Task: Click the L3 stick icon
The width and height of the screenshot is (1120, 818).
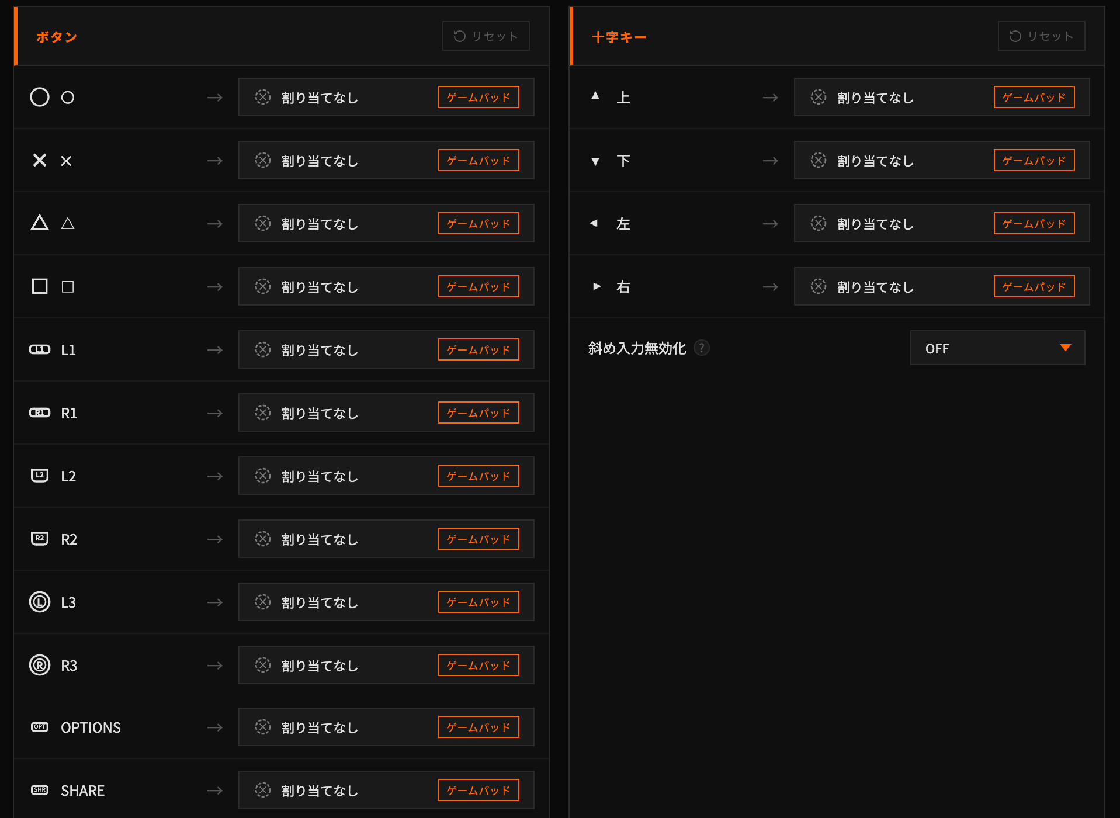Action: pyautogui.click(x=40, y=601)
